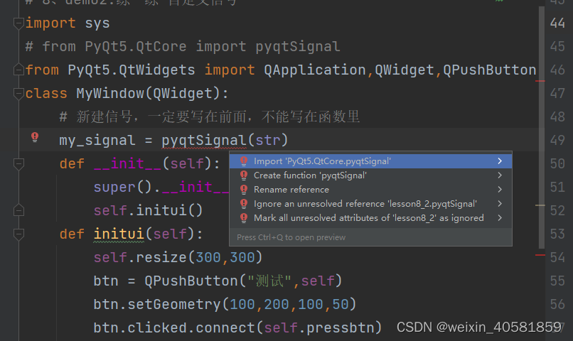This screenshot has height=341, width=573.
Task: Select Ignore an unresolved reference 'lesson8_2.pyqtSignal'
Action: click(x=365, y=204)
